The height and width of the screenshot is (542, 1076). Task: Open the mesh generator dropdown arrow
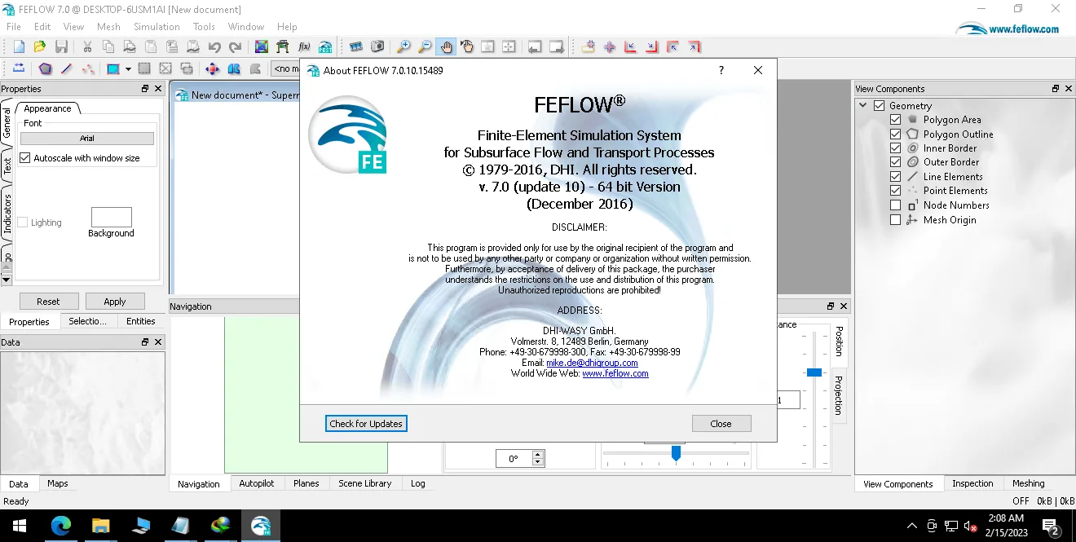[128, 69]
